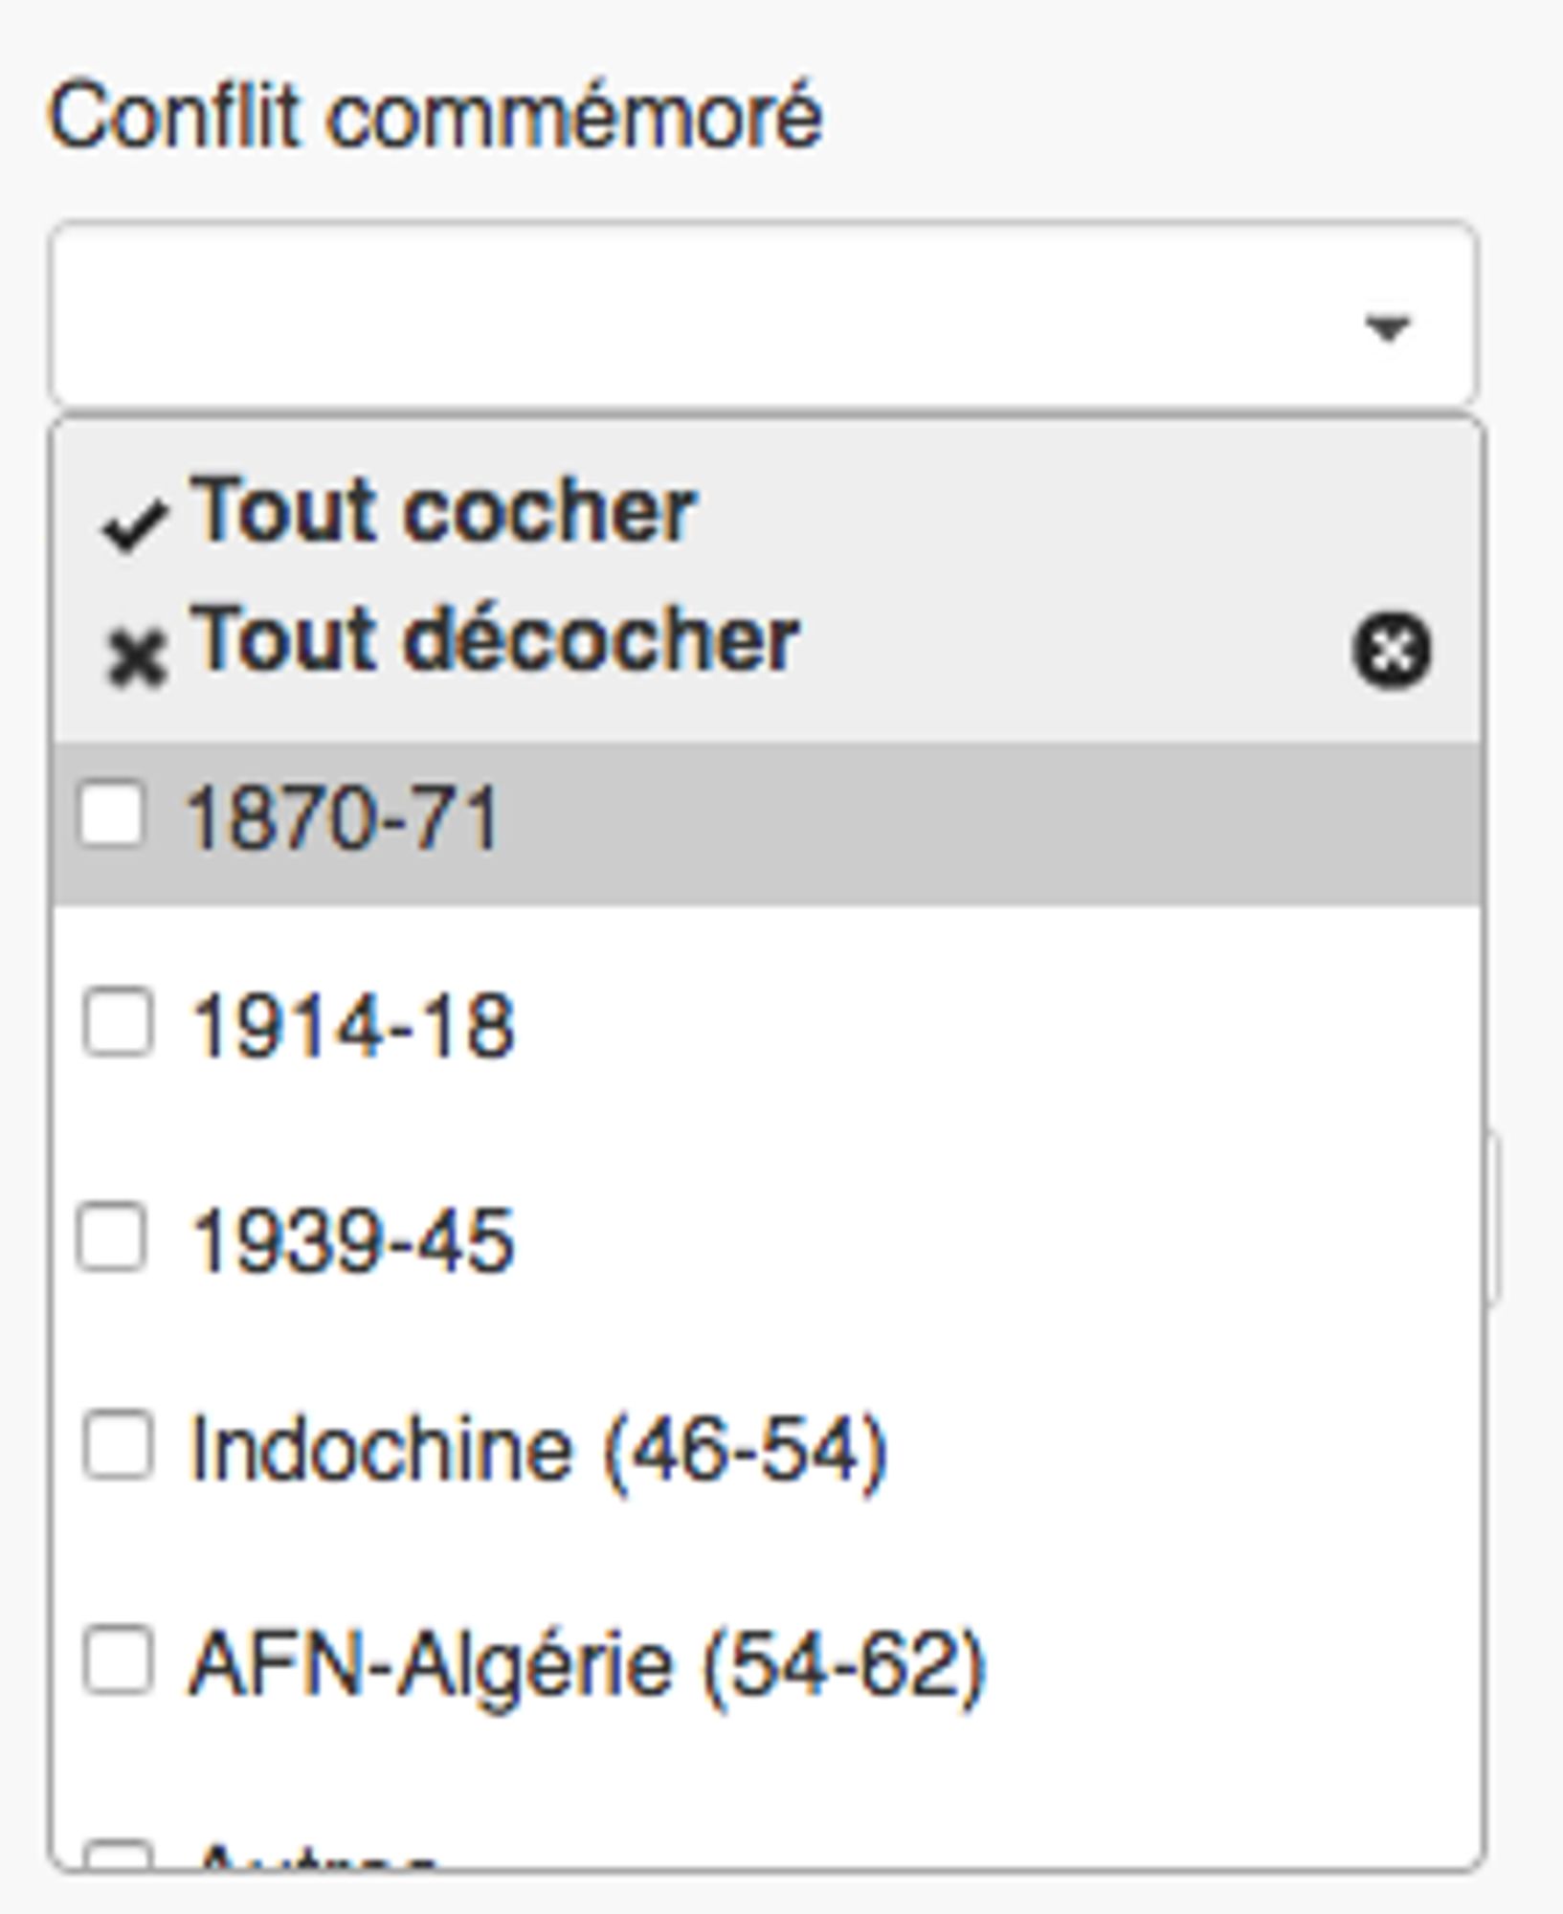Enable the 1914-18 checkbox
Viewport: 1563px width, 1914px height.
pos(118,1025)
